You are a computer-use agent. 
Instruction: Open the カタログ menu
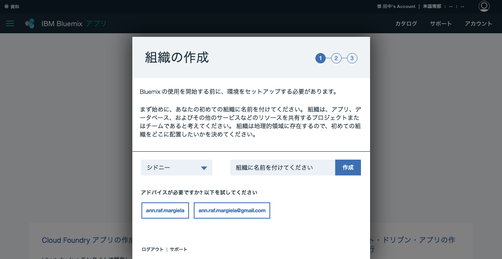(x=406, y=23)
